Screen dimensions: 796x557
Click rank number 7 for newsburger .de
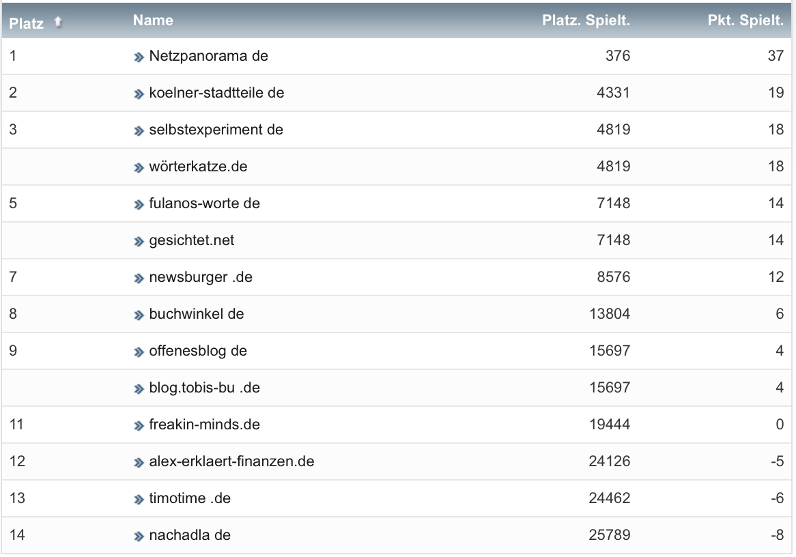tap(13, 277)
